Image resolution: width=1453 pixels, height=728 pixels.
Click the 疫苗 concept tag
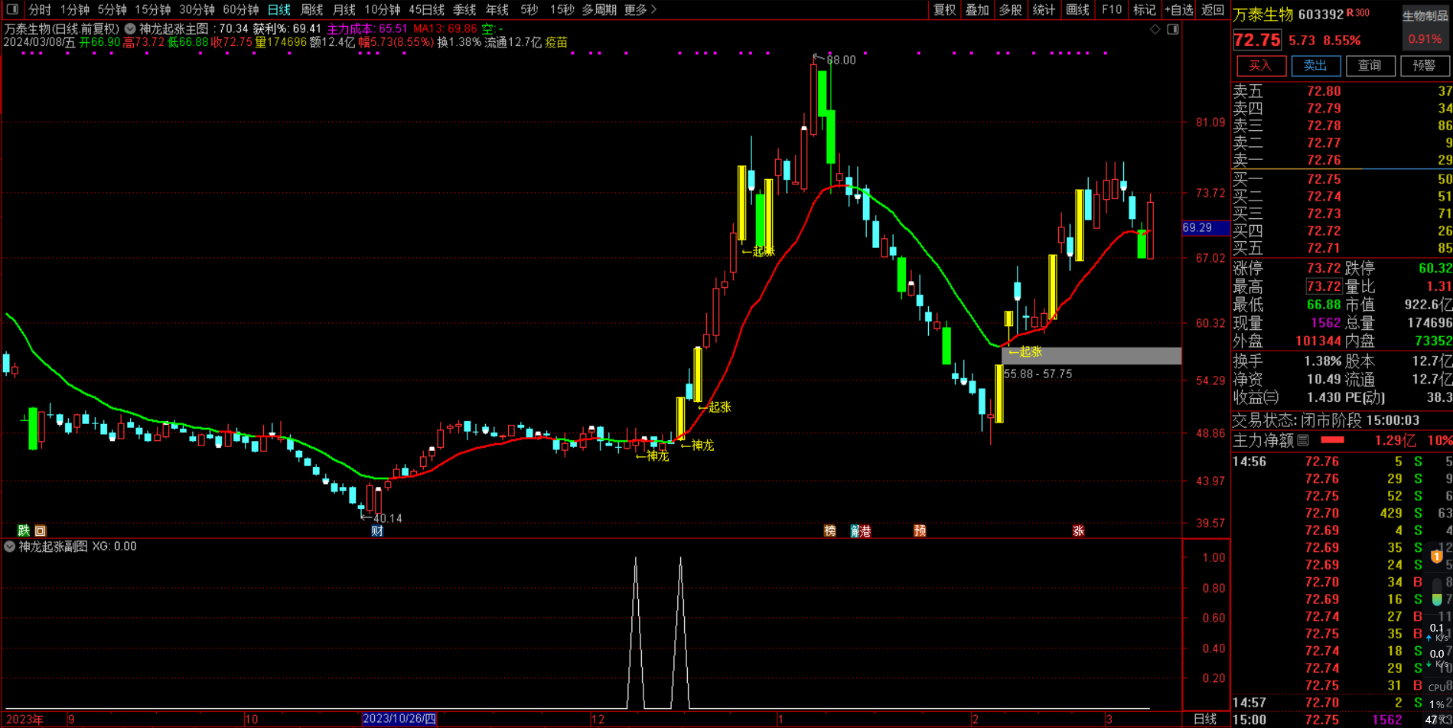tap(556, 42)
